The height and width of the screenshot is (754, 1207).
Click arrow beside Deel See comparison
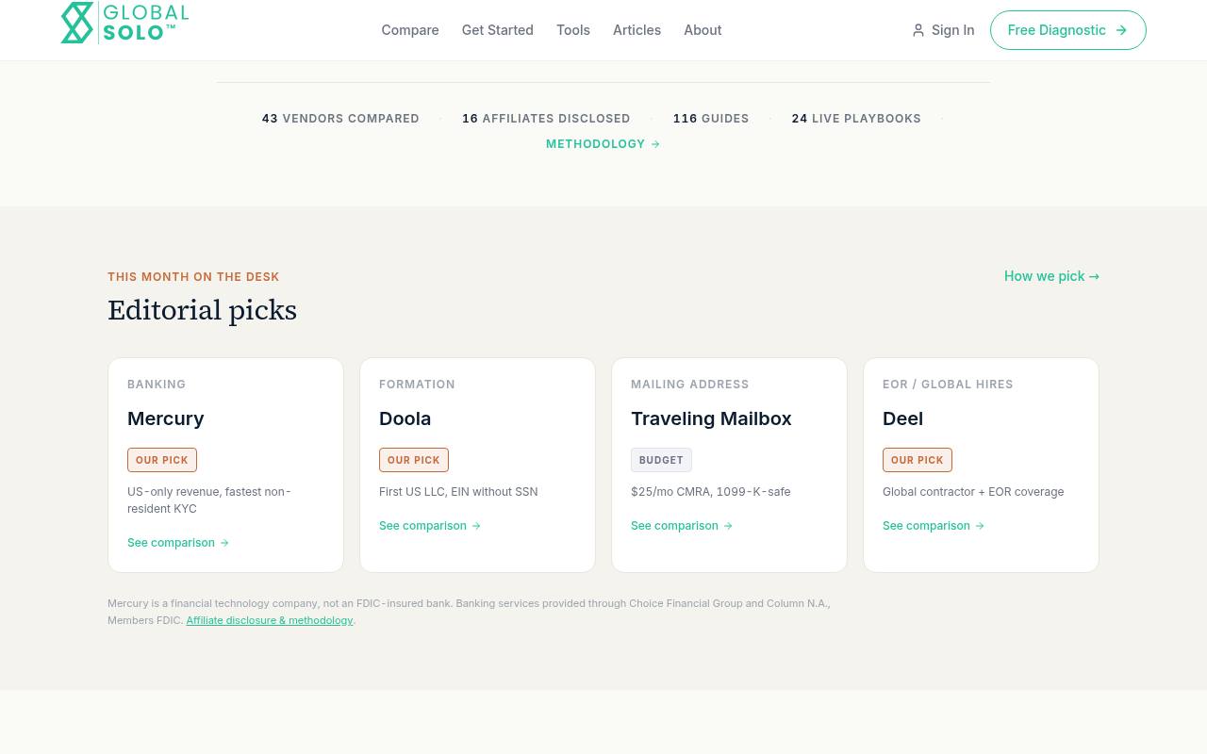click(980, 526)
